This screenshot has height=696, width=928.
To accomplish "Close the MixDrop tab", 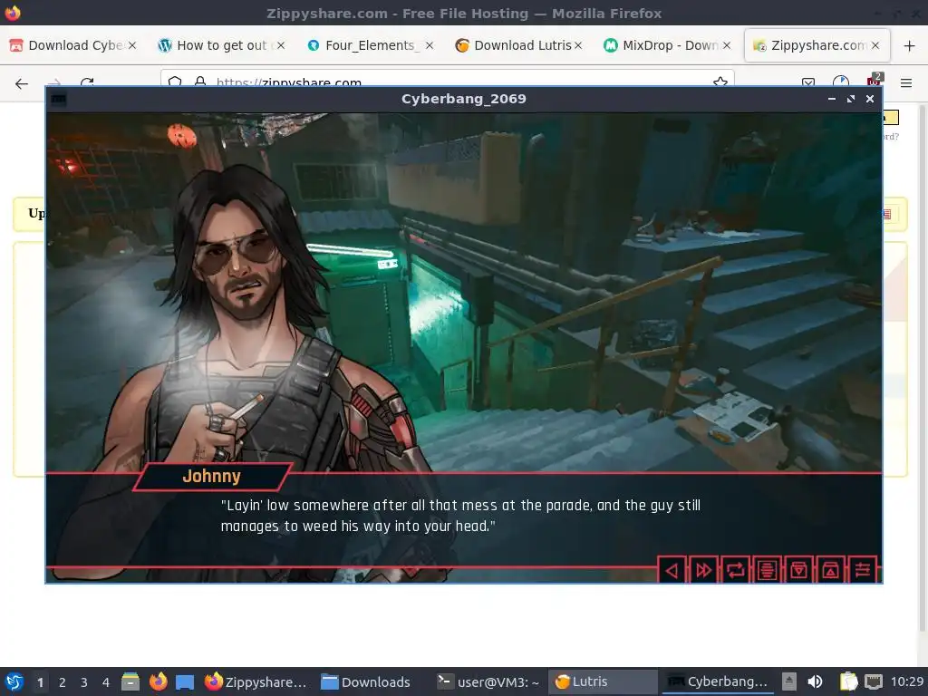I will click(x=727, y=45).
